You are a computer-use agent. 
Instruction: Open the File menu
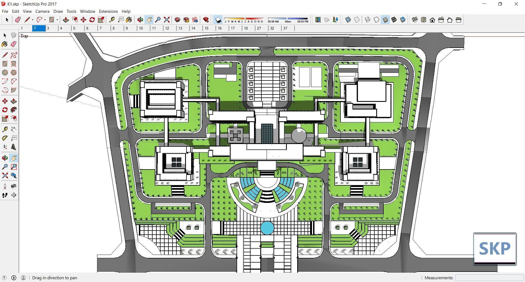coord(5,11)
